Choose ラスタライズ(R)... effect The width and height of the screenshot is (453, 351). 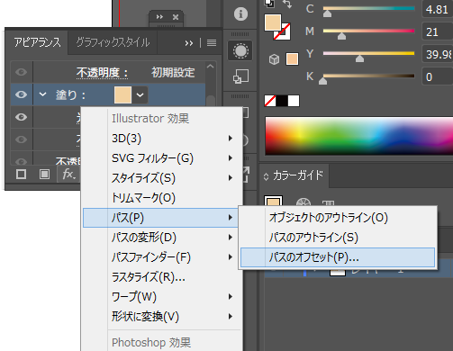pyautogui.click(x=162, y=277)
